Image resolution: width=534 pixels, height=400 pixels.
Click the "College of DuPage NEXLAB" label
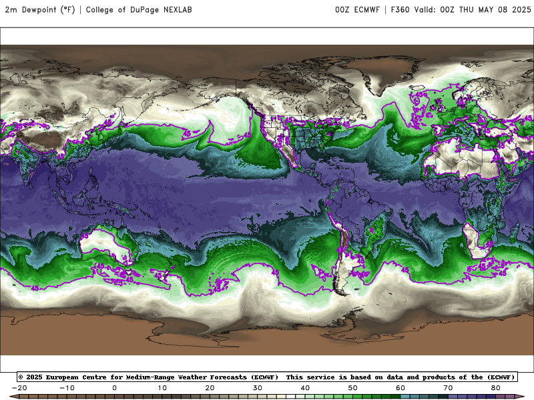click(139, 10)
